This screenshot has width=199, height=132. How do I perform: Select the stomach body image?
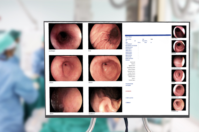point(105,36)
